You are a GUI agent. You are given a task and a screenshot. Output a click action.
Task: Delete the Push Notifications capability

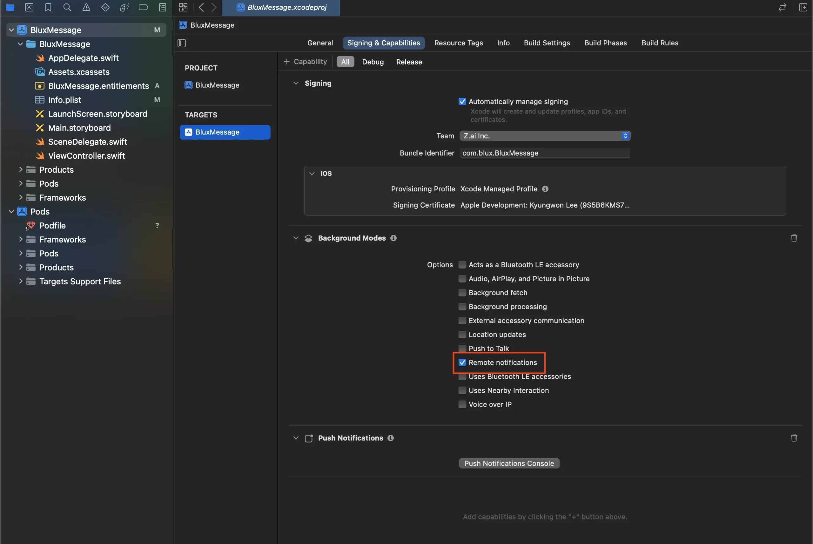pos(794,438)
